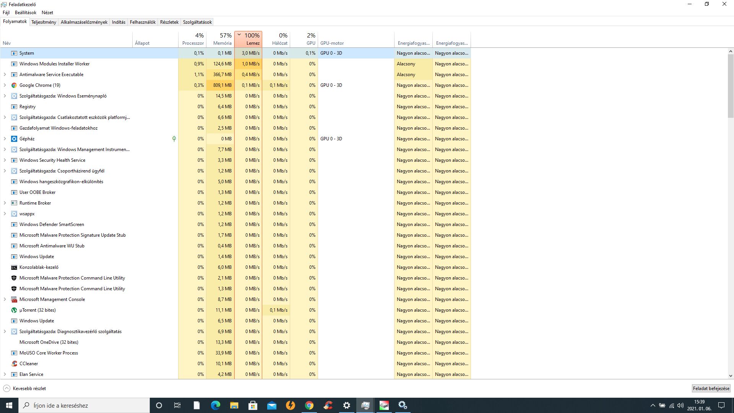Viewport: 734px width, 413px height.
Task: Expand the Gépház process row
Action: [5, 139]
